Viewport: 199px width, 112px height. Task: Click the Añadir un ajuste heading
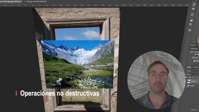pyautogui.click(x=194, y=52)
